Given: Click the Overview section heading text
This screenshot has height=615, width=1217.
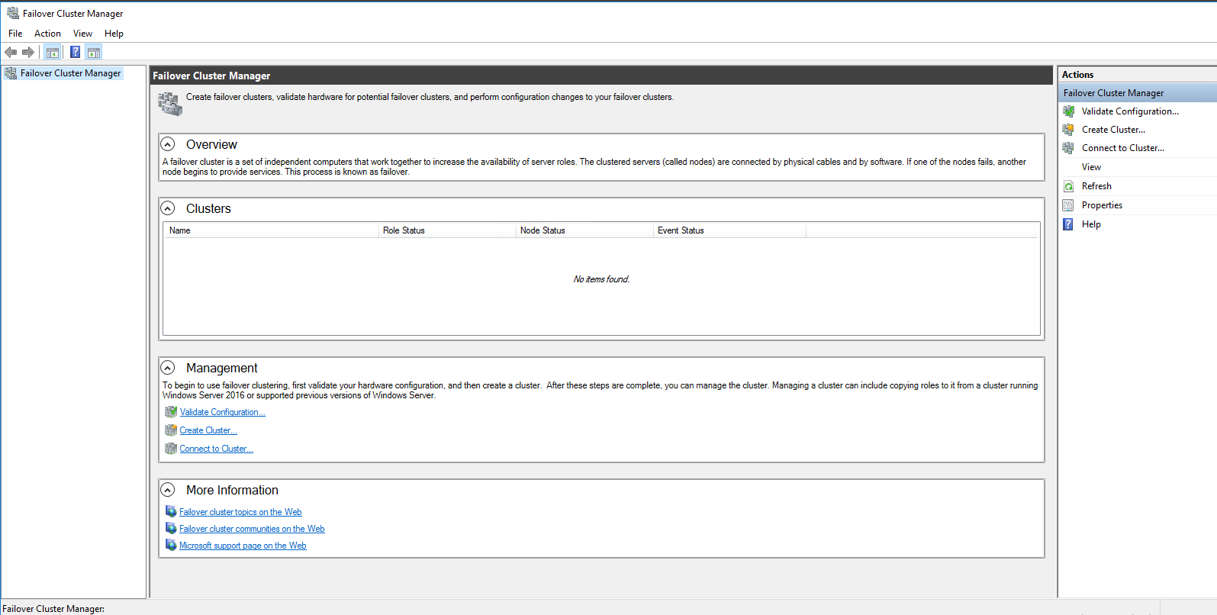Looking at the screenshot, I should pyautogui.click(x=211, y=144).
